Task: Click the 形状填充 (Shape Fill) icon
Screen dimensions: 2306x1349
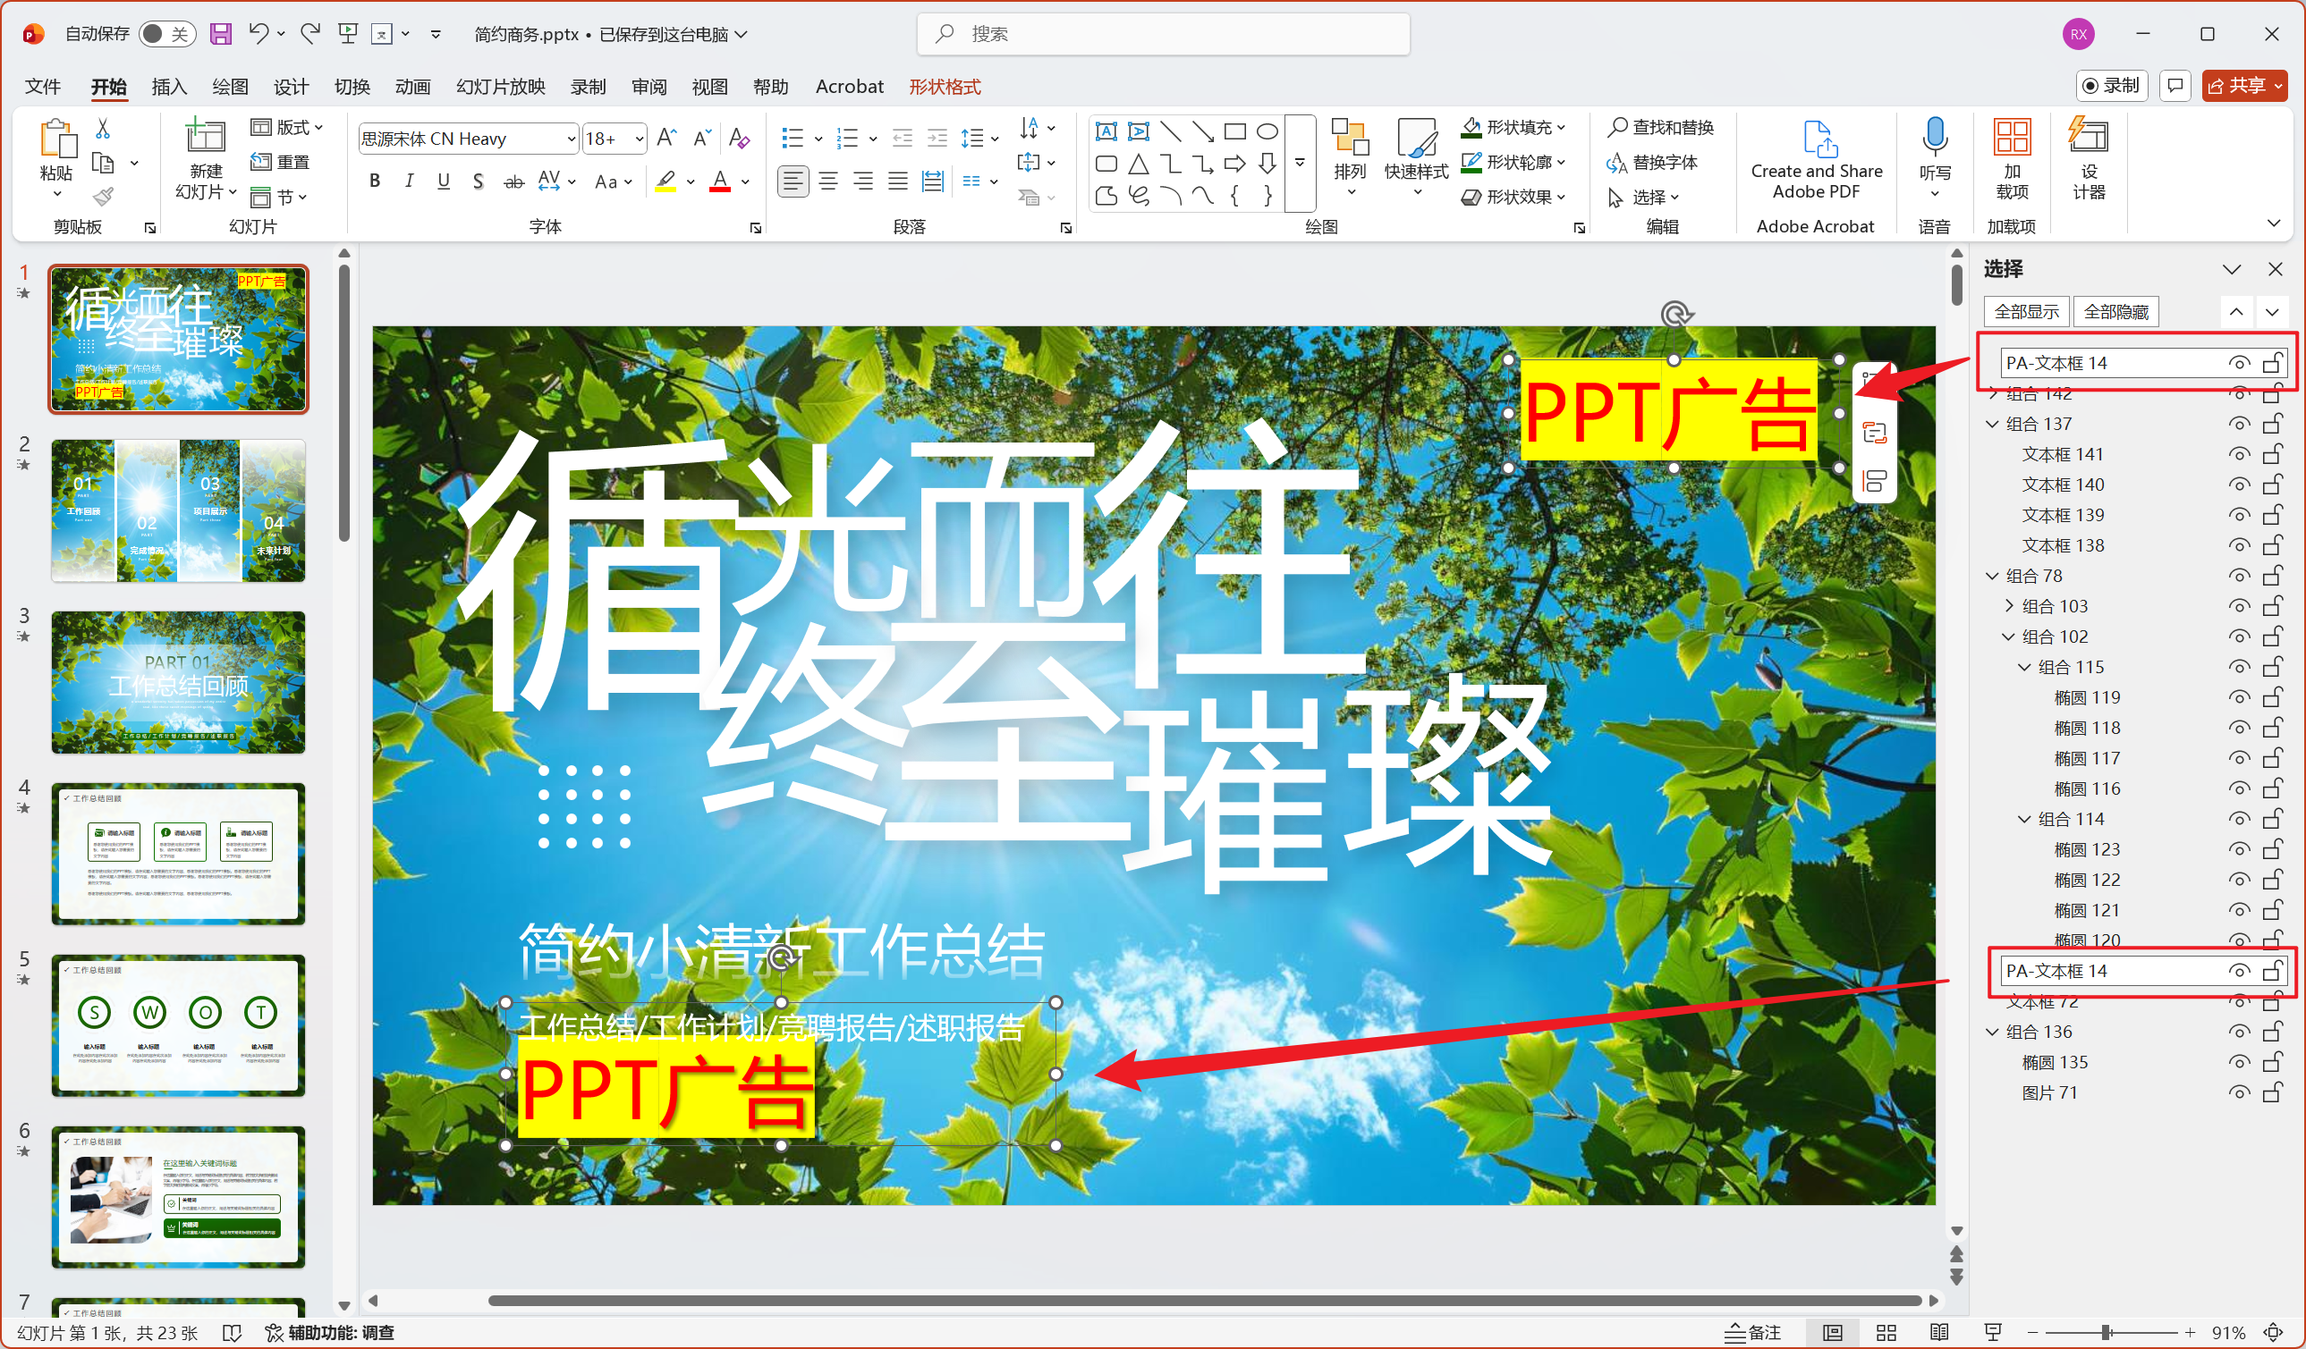Action: click(x=1473, y=126)
